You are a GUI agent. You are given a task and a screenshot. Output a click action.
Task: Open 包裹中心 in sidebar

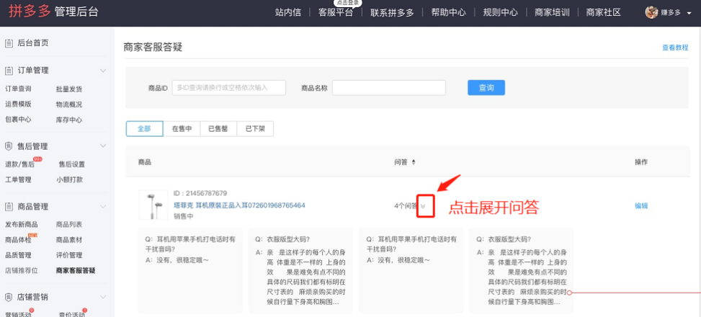click(x=18, y=120)
